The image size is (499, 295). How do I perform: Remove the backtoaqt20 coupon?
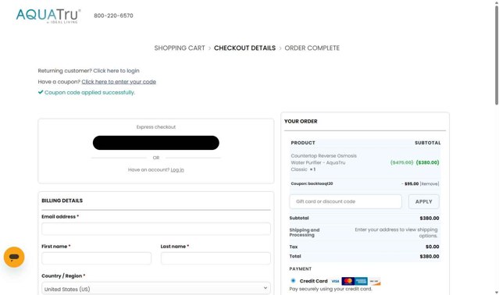point(429,183)
